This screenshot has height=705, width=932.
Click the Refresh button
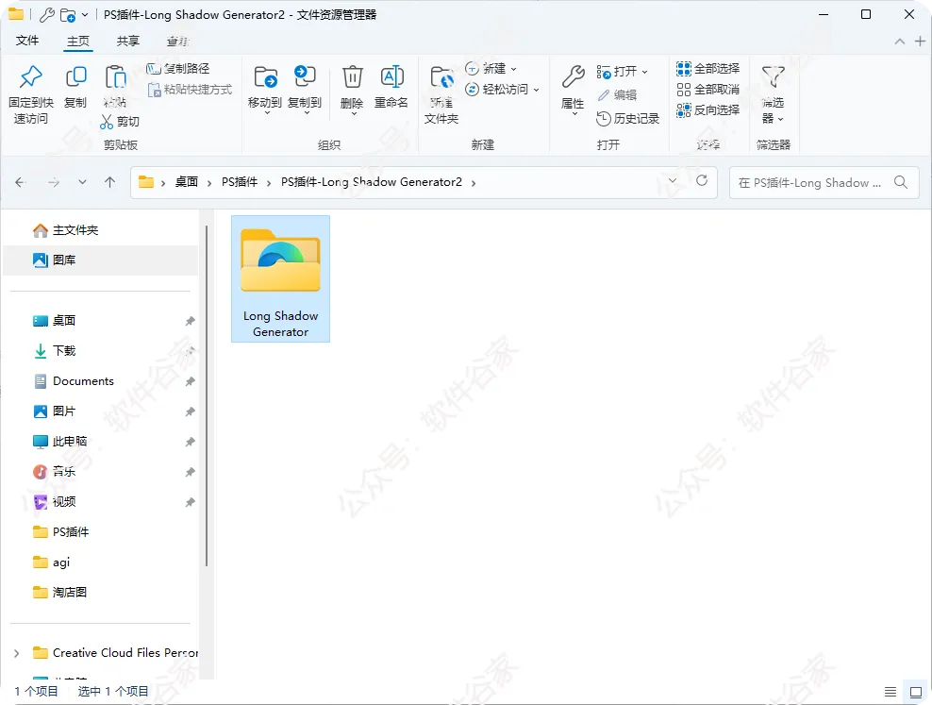[x=702, y=180]
